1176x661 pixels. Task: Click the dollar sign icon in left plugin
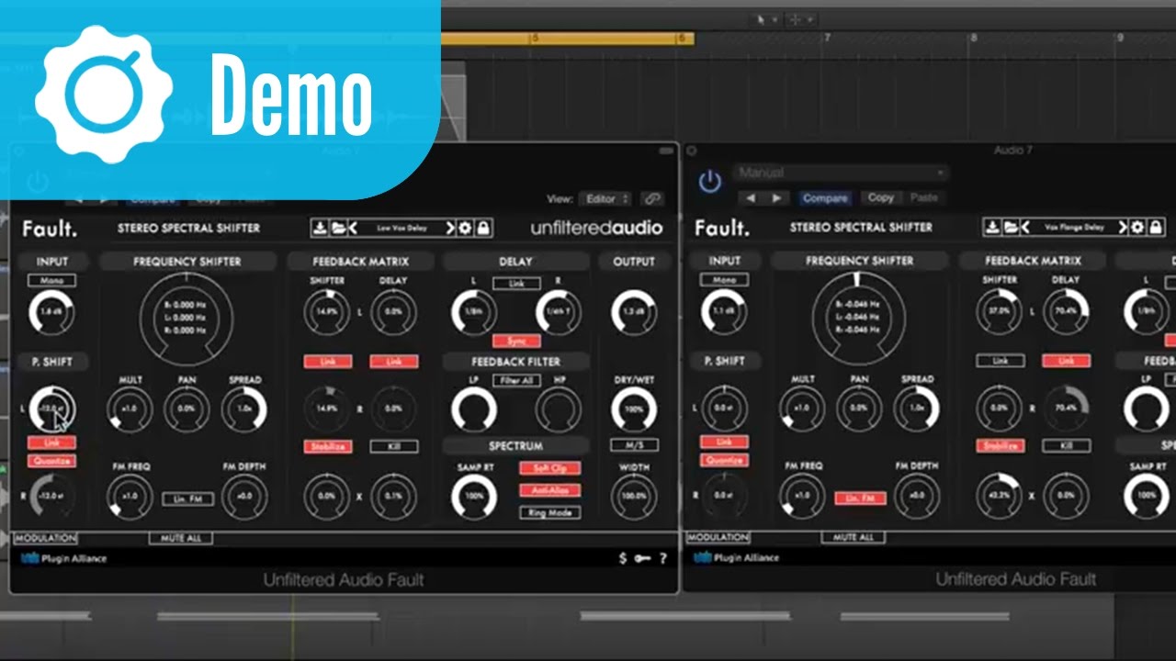click(623, 557)
